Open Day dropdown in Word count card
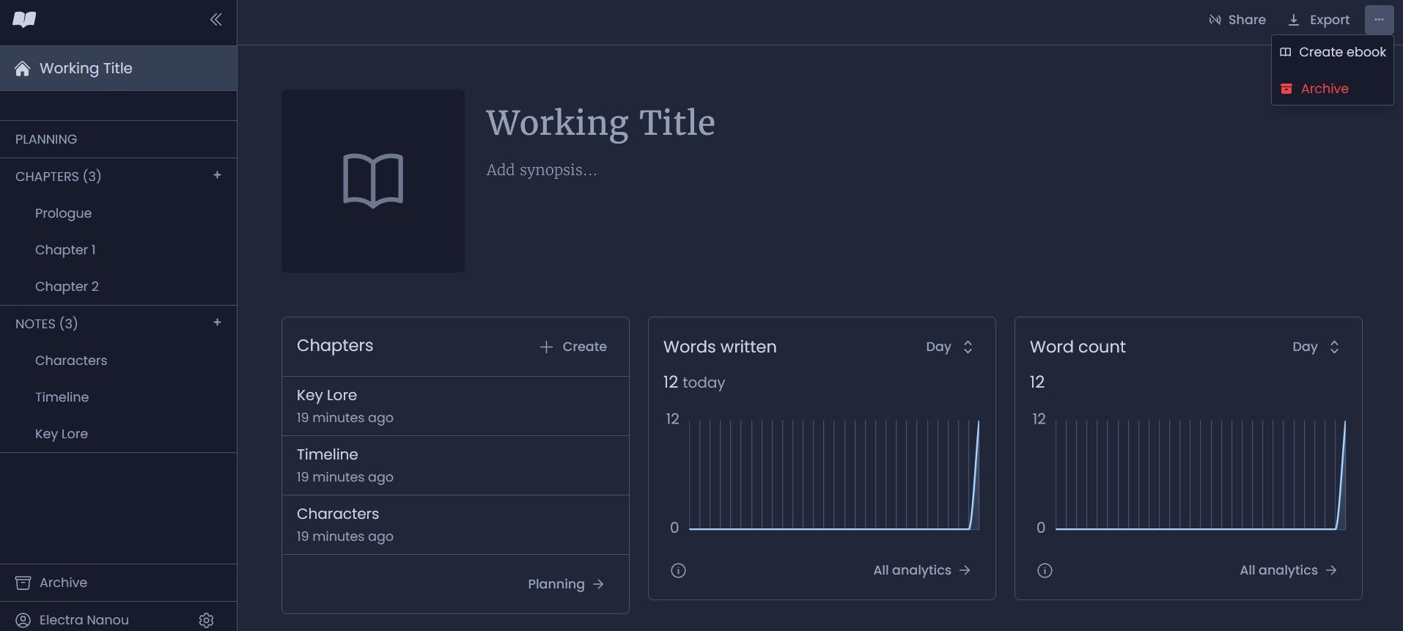The image size is (1403, 631). [x=1316, y=347]
